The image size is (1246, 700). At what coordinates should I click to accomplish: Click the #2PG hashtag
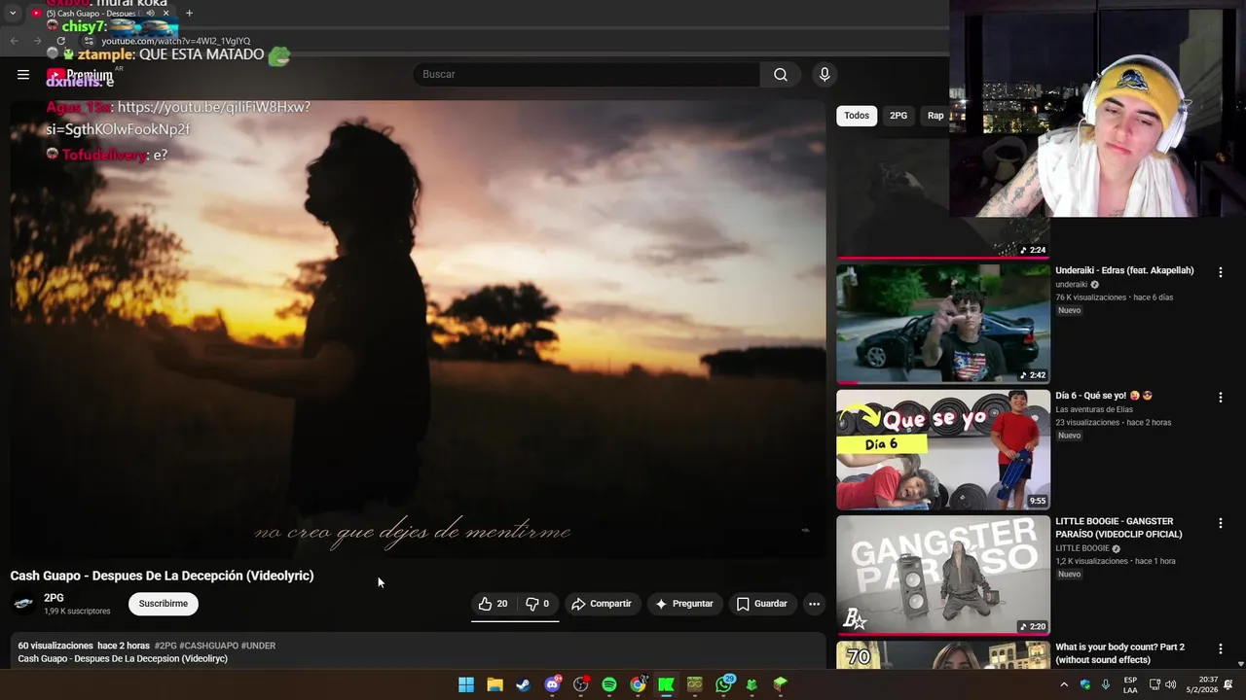pos(165,646)
